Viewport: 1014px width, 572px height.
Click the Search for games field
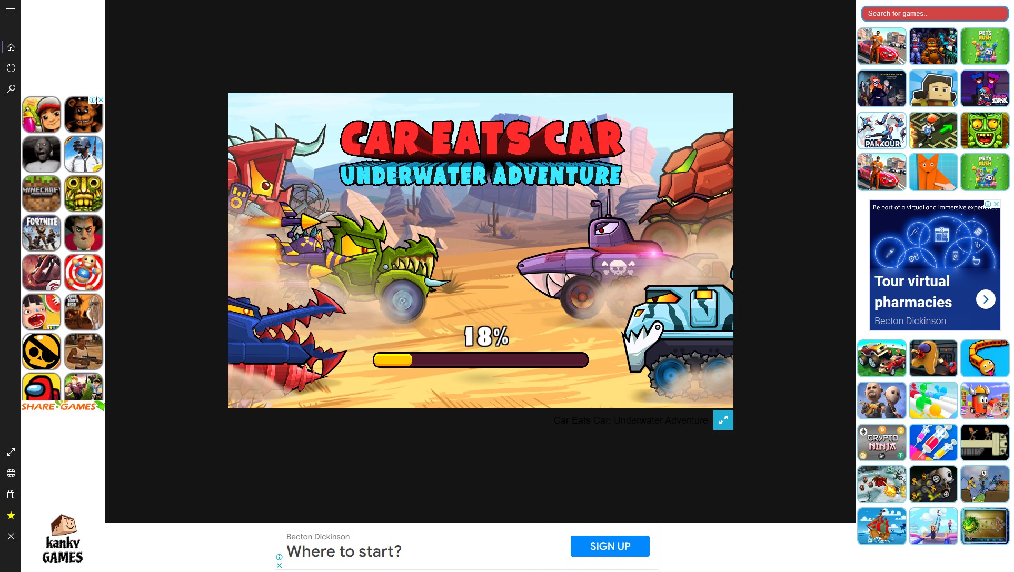pyautogui.click(x=935, y=14)
